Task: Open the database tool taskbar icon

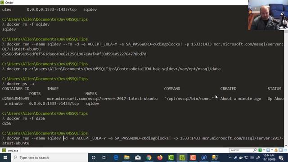Action: click(215, 157)
